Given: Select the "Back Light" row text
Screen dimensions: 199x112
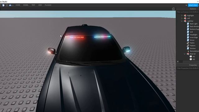Looking at the screenshot, I should pos(194,24).
